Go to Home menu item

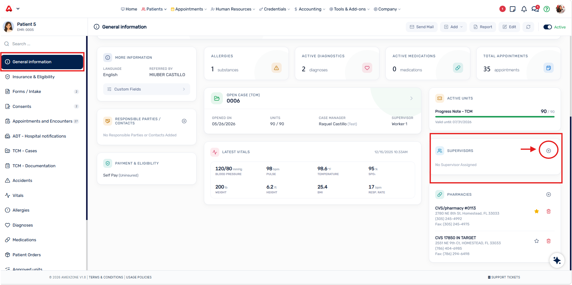129,9
